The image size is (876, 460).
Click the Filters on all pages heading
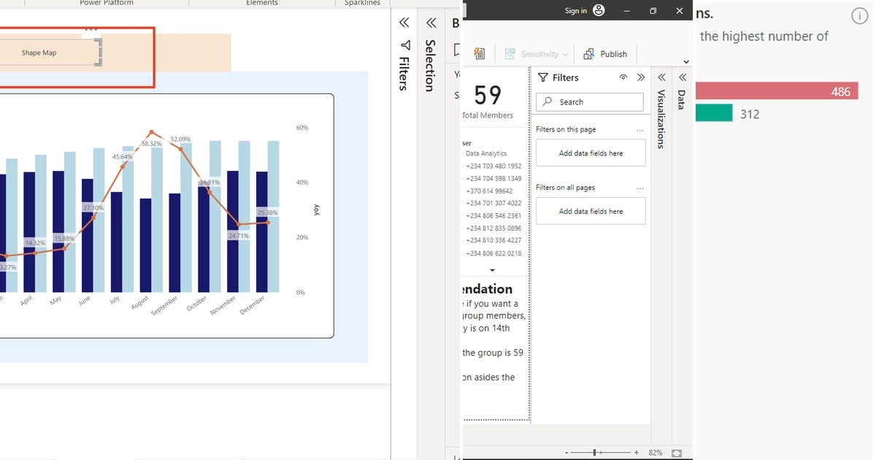coord(565,188)
